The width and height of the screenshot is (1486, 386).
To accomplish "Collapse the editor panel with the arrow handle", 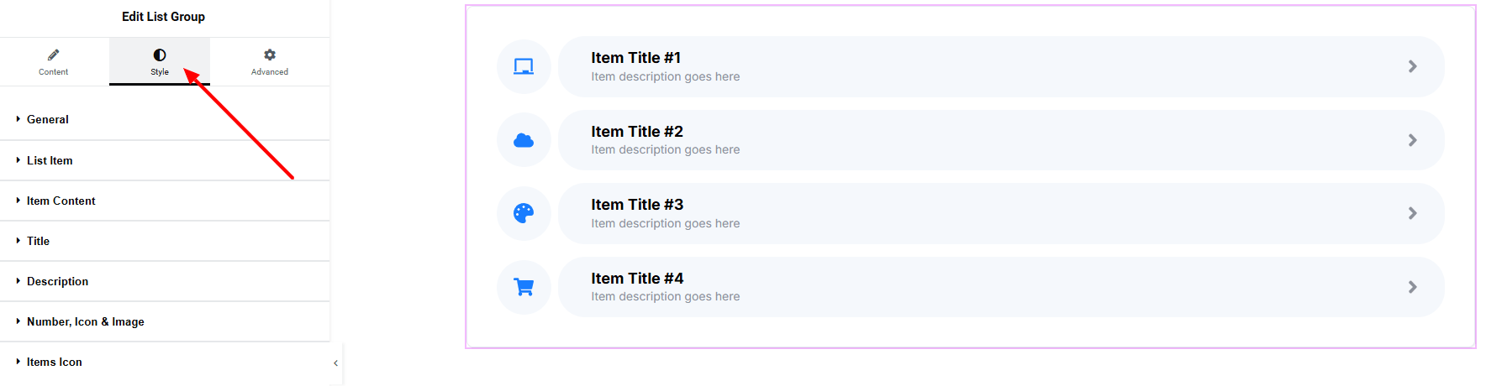I will pyautogui.click(x=335, y=363).
